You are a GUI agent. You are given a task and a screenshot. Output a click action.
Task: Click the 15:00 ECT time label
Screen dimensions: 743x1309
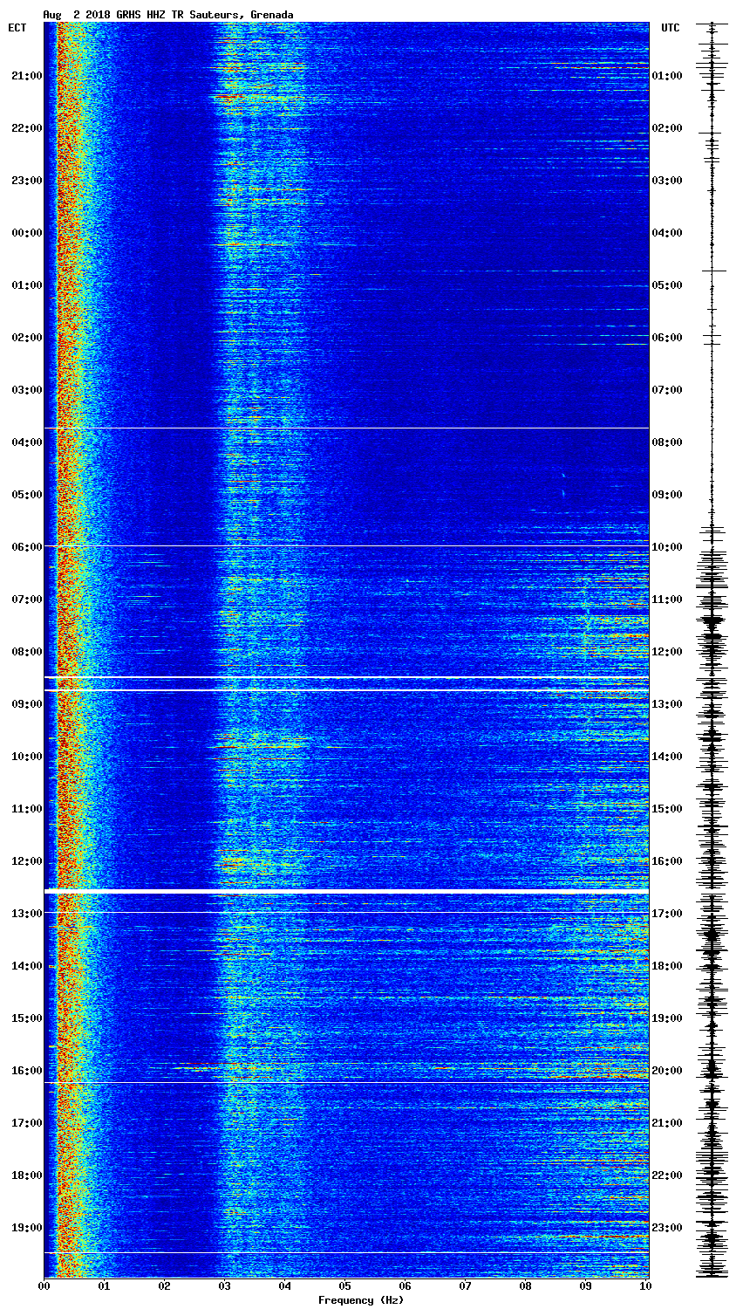pyautogui.click(x=26, y=1018)
